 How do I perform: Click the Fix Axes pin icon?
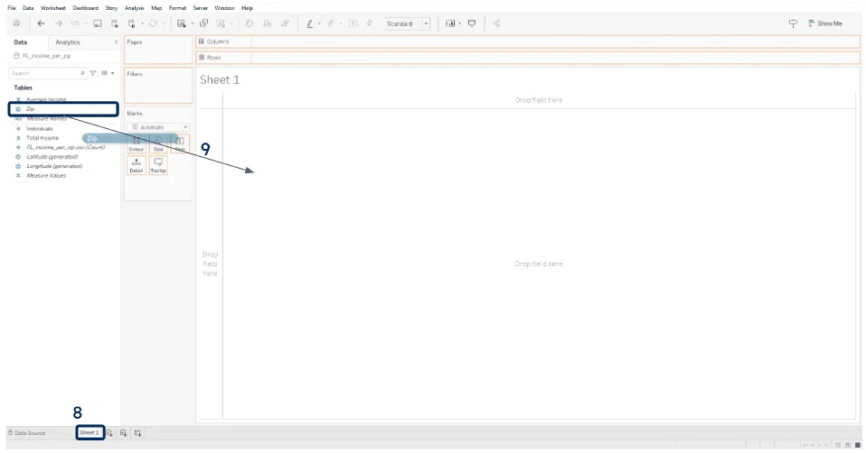pyautogui.click(x=370, y=23)
